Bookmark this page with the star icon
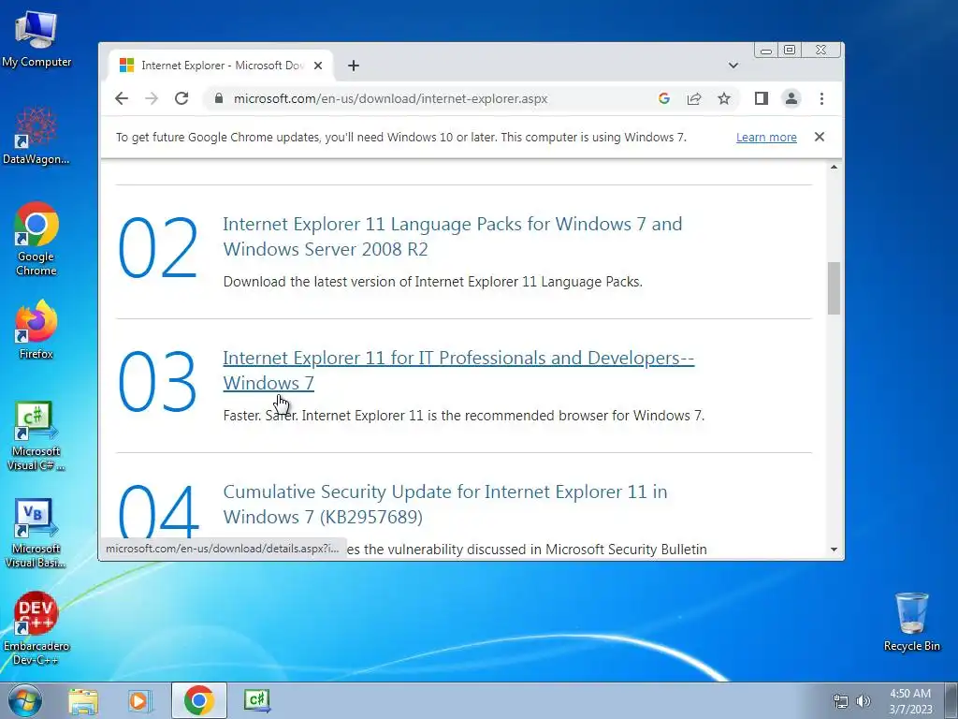The width and height of the screenshot is (958, 719). 724,98
